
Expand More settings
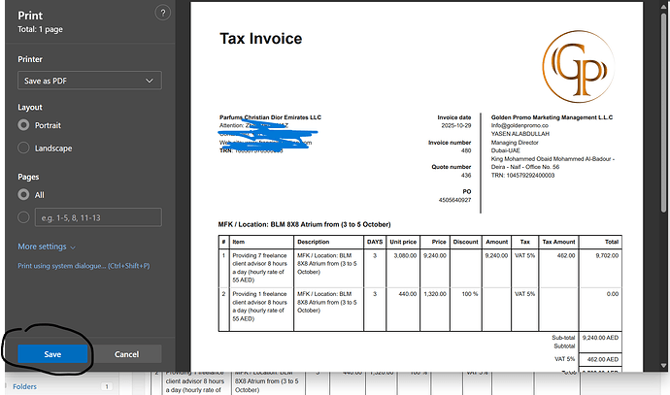[x=47, y=247]
